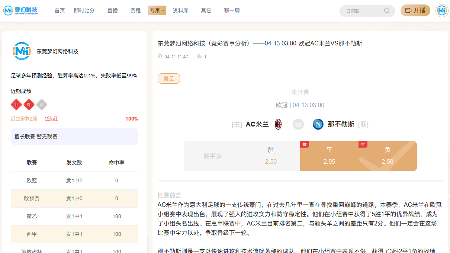
Task: Click the 推 tag on the 负 odds
Action: tap(363, 144)
